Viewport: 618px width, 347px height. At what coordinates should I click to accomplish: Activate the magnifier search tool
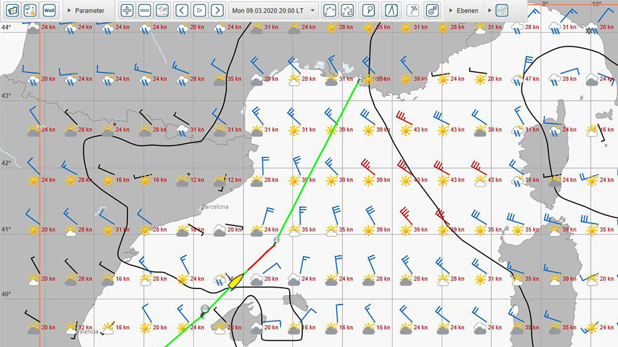point(368,10)
